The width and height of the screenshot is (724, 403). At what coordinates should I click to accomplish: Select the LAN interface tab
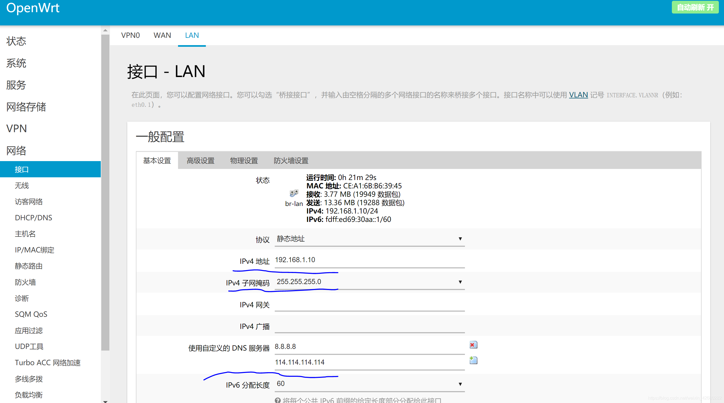pos(192,35)
